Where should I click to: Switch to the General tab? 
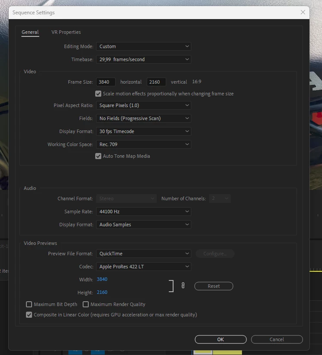coord(30,32)
